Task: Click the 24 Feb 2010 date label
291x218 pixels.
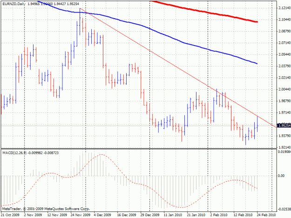Action: coord(266,215)
